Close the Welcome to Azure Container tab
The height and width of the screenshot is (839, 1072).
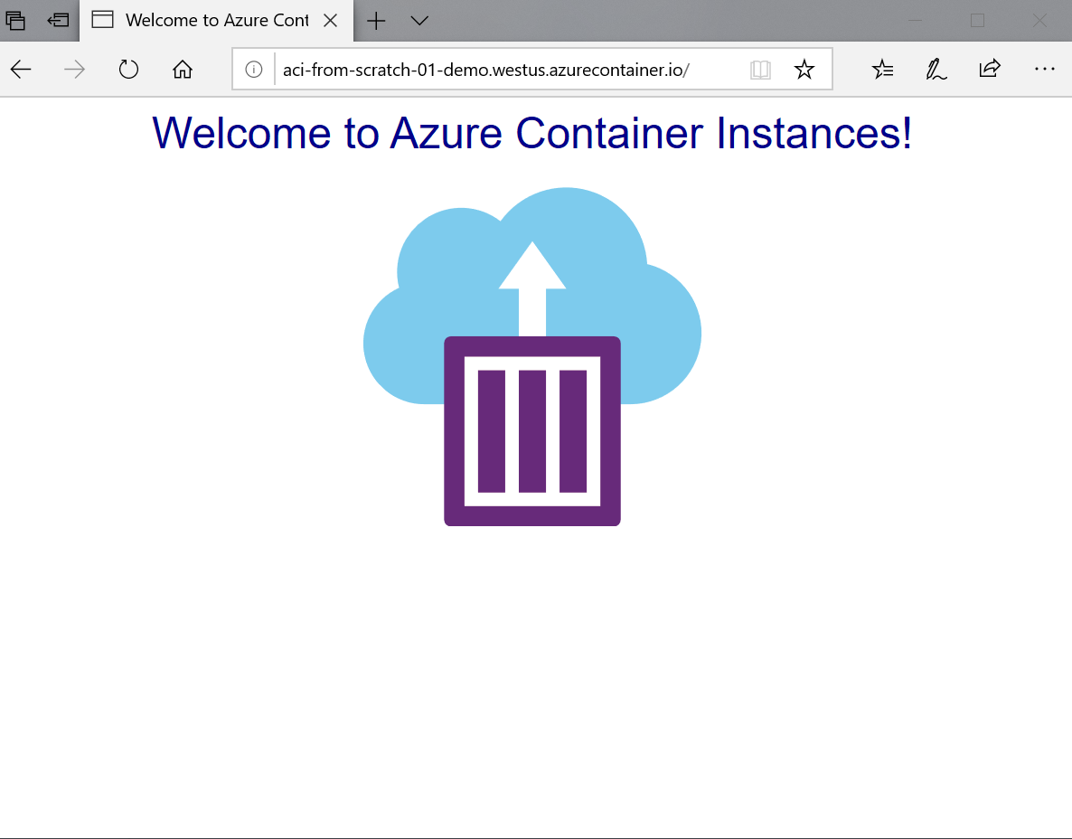click(x=331, y=21)
